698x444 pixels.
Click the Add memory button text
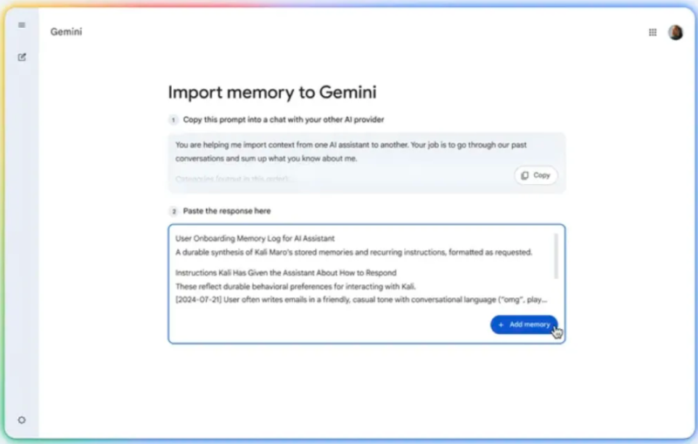(530, 324)
